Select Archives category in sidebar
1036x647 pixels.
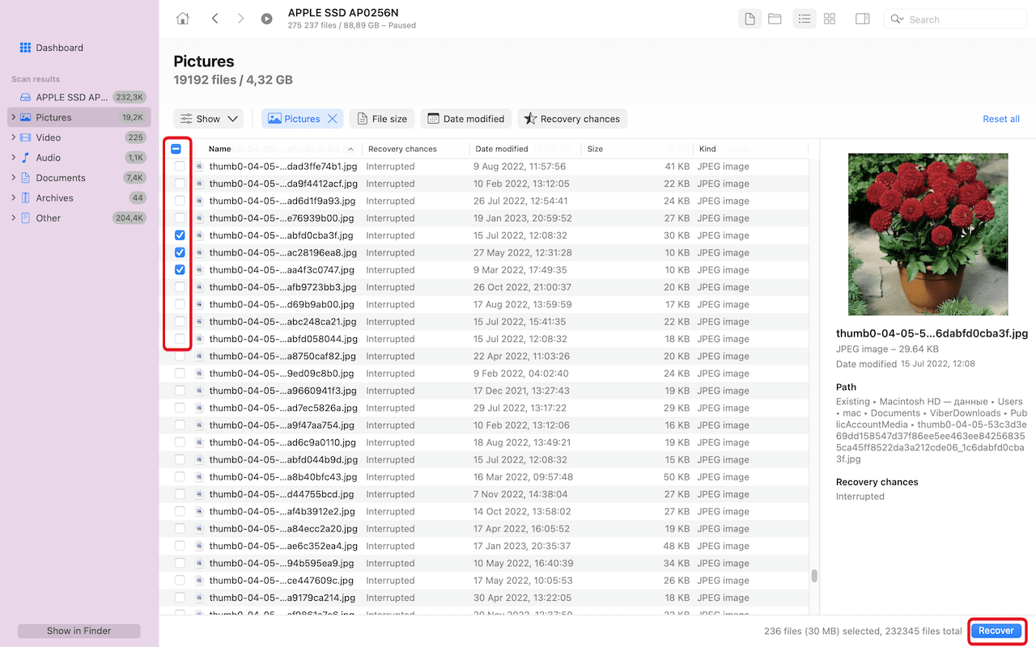point(79,198)
